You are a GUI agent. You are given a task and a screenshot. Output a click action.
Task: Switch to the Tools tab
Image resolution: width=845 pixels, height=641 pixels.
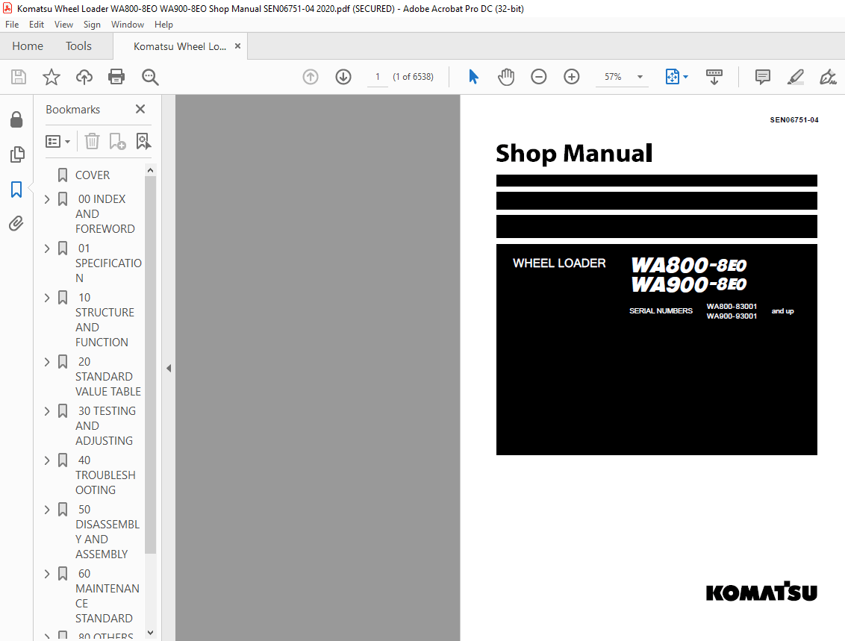pos(78,46)
